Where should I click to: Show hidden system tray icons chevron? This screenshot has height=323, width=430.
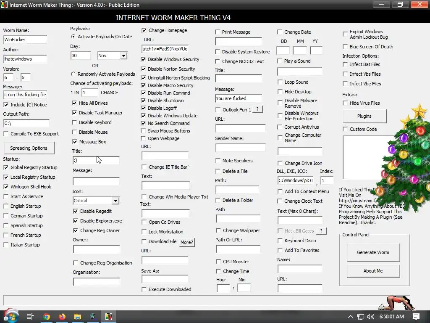tap(351, 317)
